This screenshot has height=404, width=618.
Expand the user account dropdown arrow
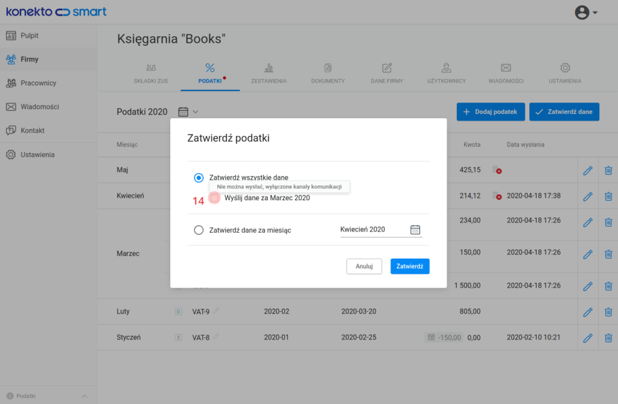595,13
